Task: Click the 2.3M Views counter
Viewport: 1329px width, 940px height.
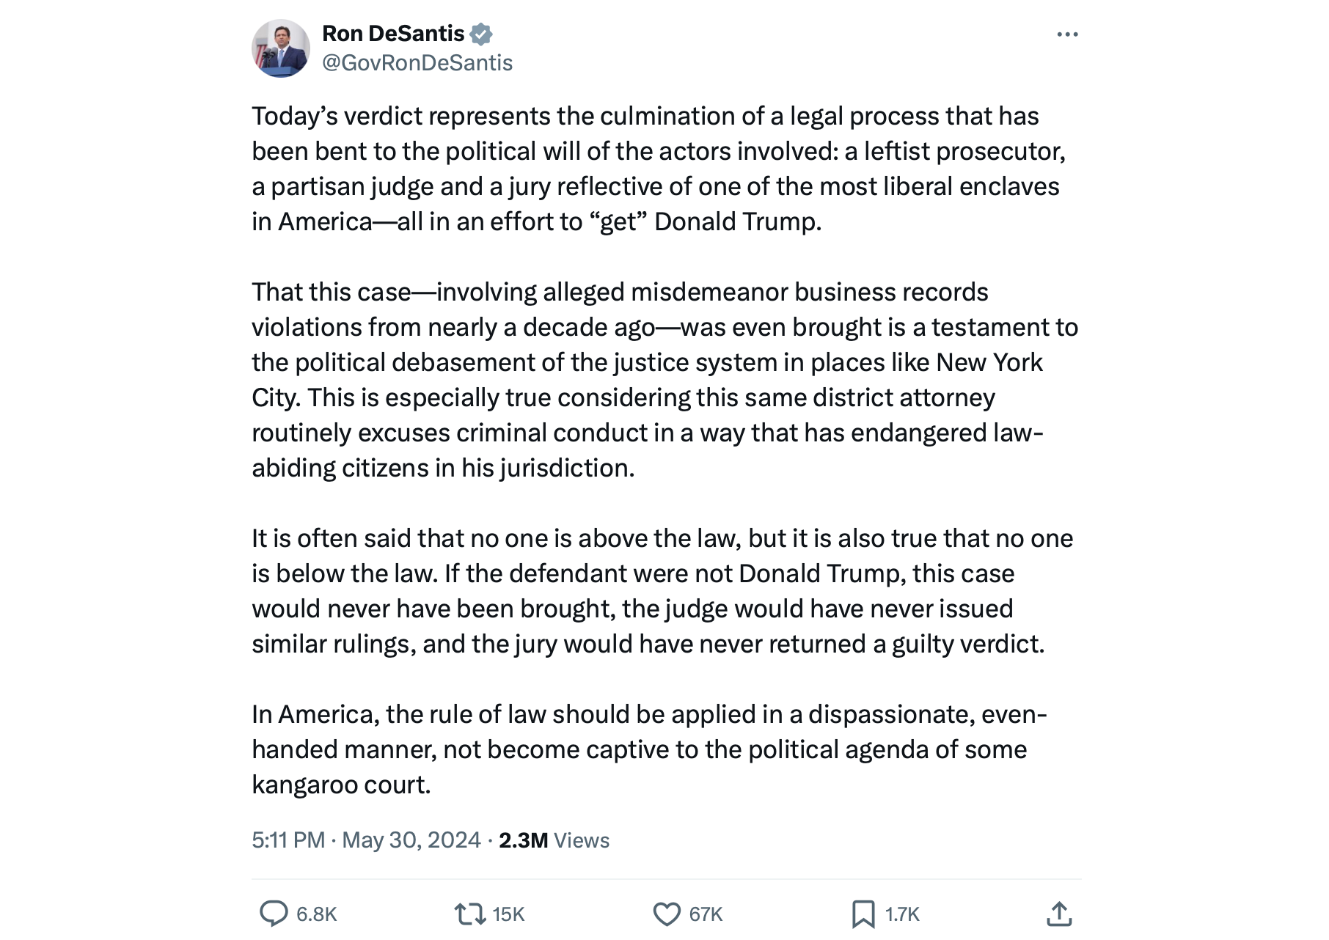Action: [x=554, y=840]
